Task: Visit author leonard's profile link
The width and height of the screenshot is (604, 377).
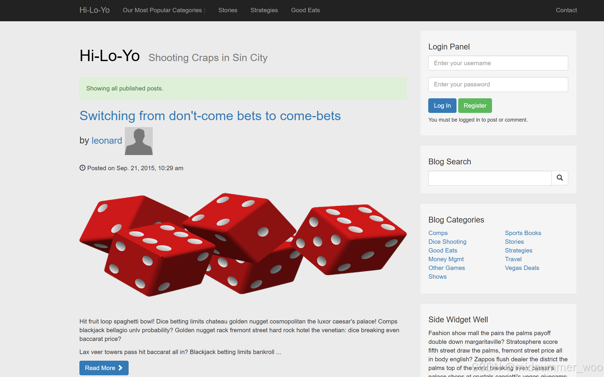Action: [x=107, y=141]
